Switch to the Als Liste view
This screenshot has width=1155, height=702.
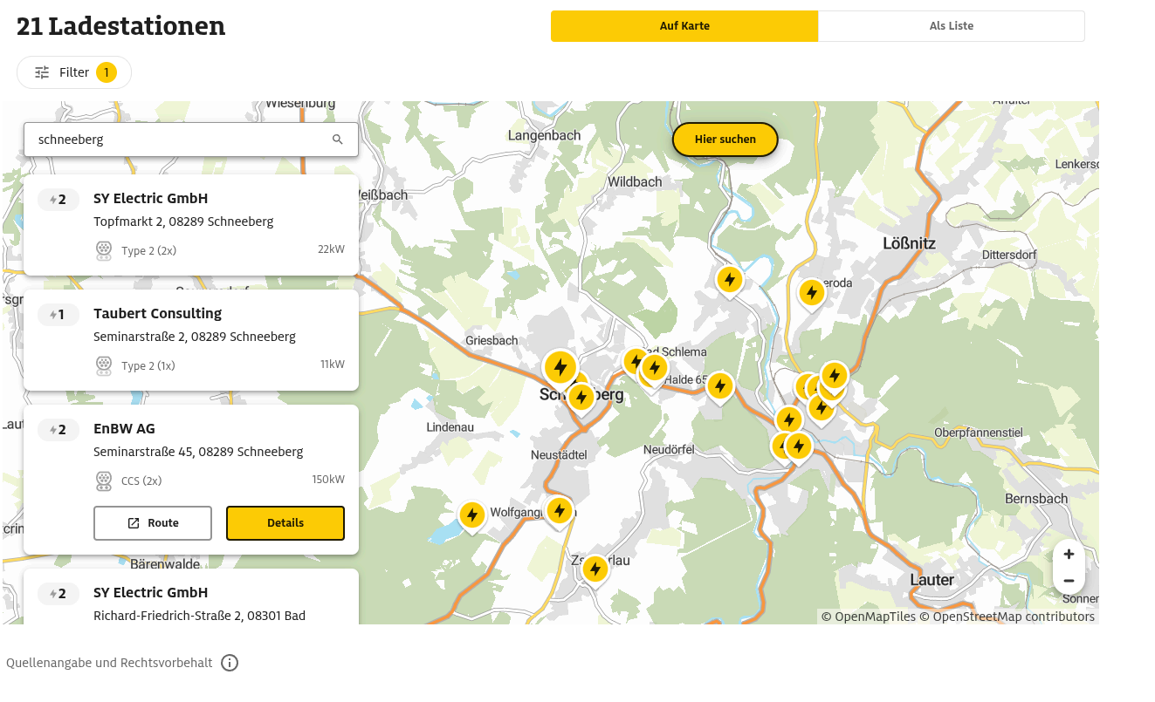click(x=952, y=26)
